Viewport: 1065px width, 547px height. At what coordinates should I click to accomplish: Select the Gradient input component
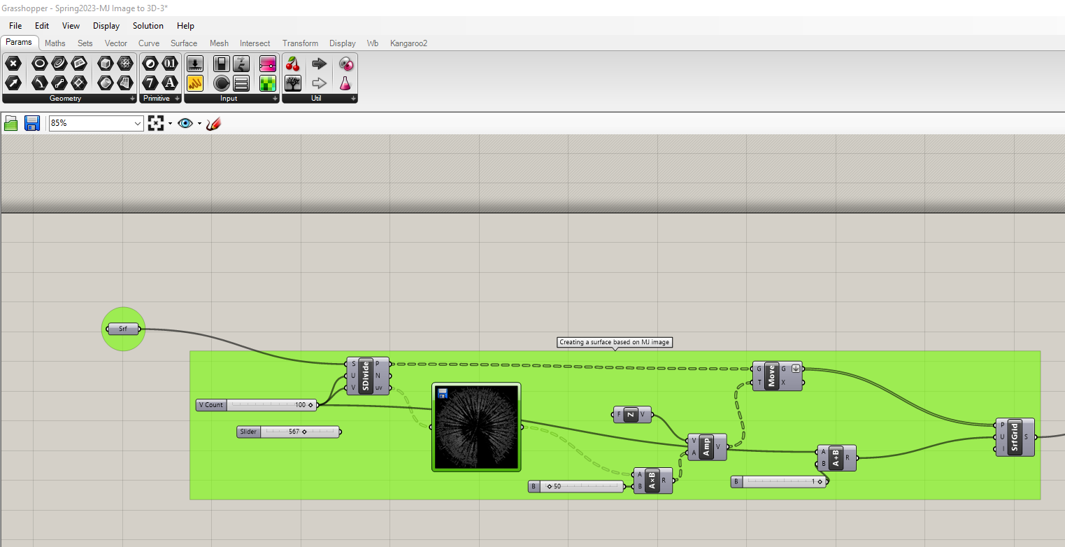(267, 64)
